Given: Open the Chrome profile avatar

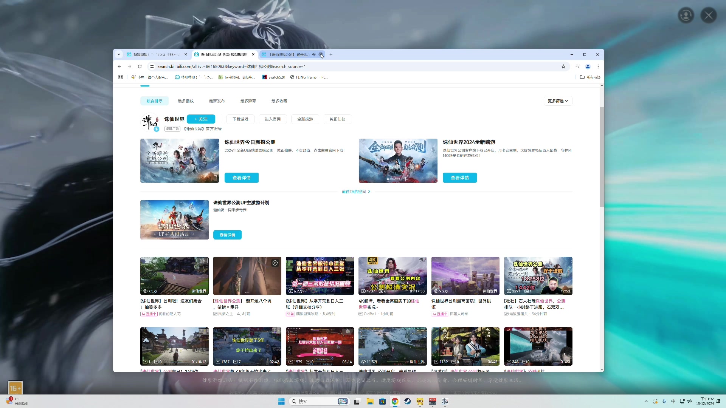Looking at the screenshot, I should (x=588, y=66).
